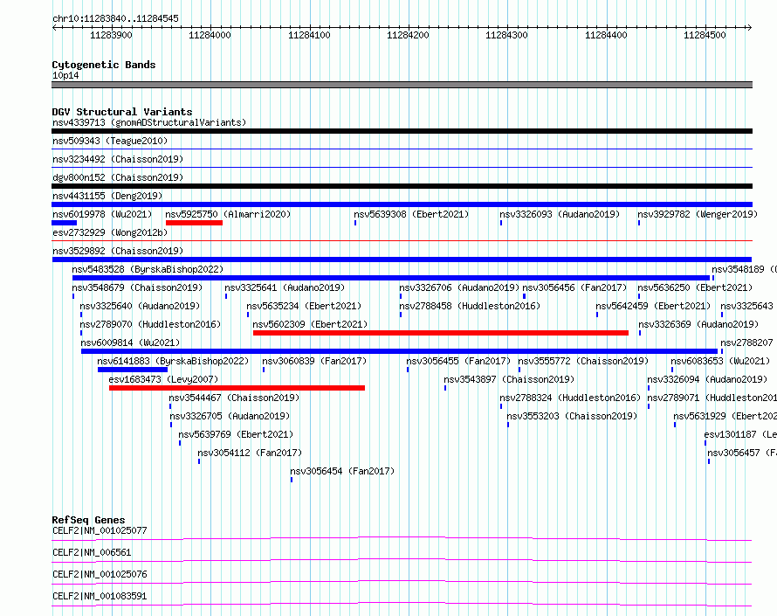Select nsv5639769 (Ebert2021) variant

236,434
